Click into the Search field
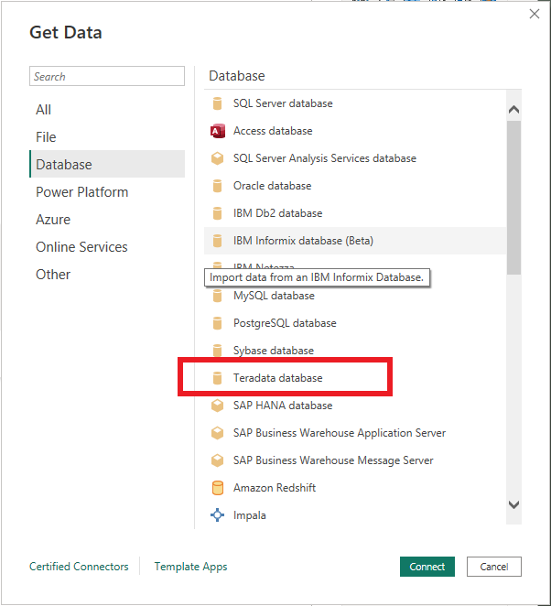The image size is (551, 606). point(107,76)
